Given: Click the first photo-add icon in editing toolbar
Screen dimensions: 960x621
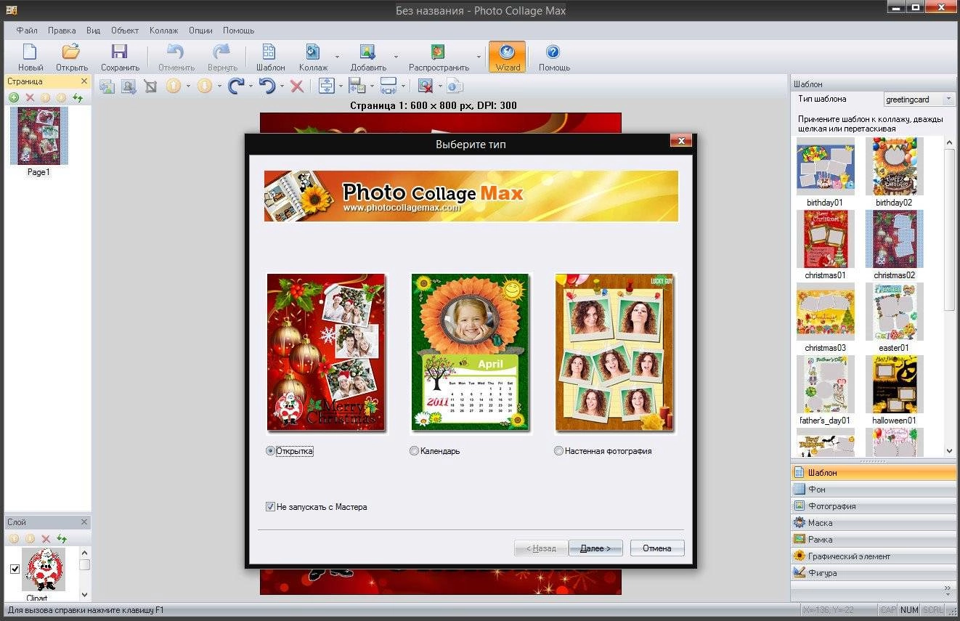Looking at the screenshot, I should pos(107,86).
